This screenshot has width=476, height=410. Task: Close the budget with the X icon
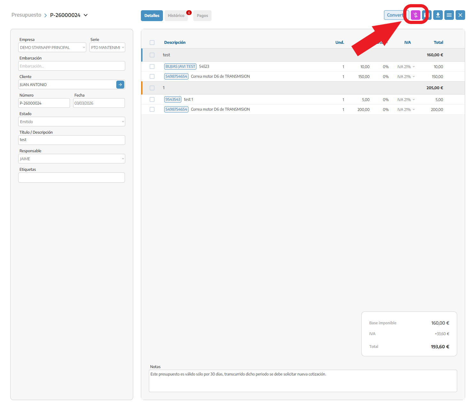coord(460,15)
